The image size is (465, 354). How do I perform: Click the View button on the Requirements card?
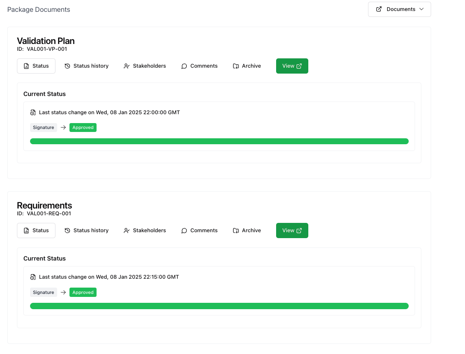pos(292,230)
